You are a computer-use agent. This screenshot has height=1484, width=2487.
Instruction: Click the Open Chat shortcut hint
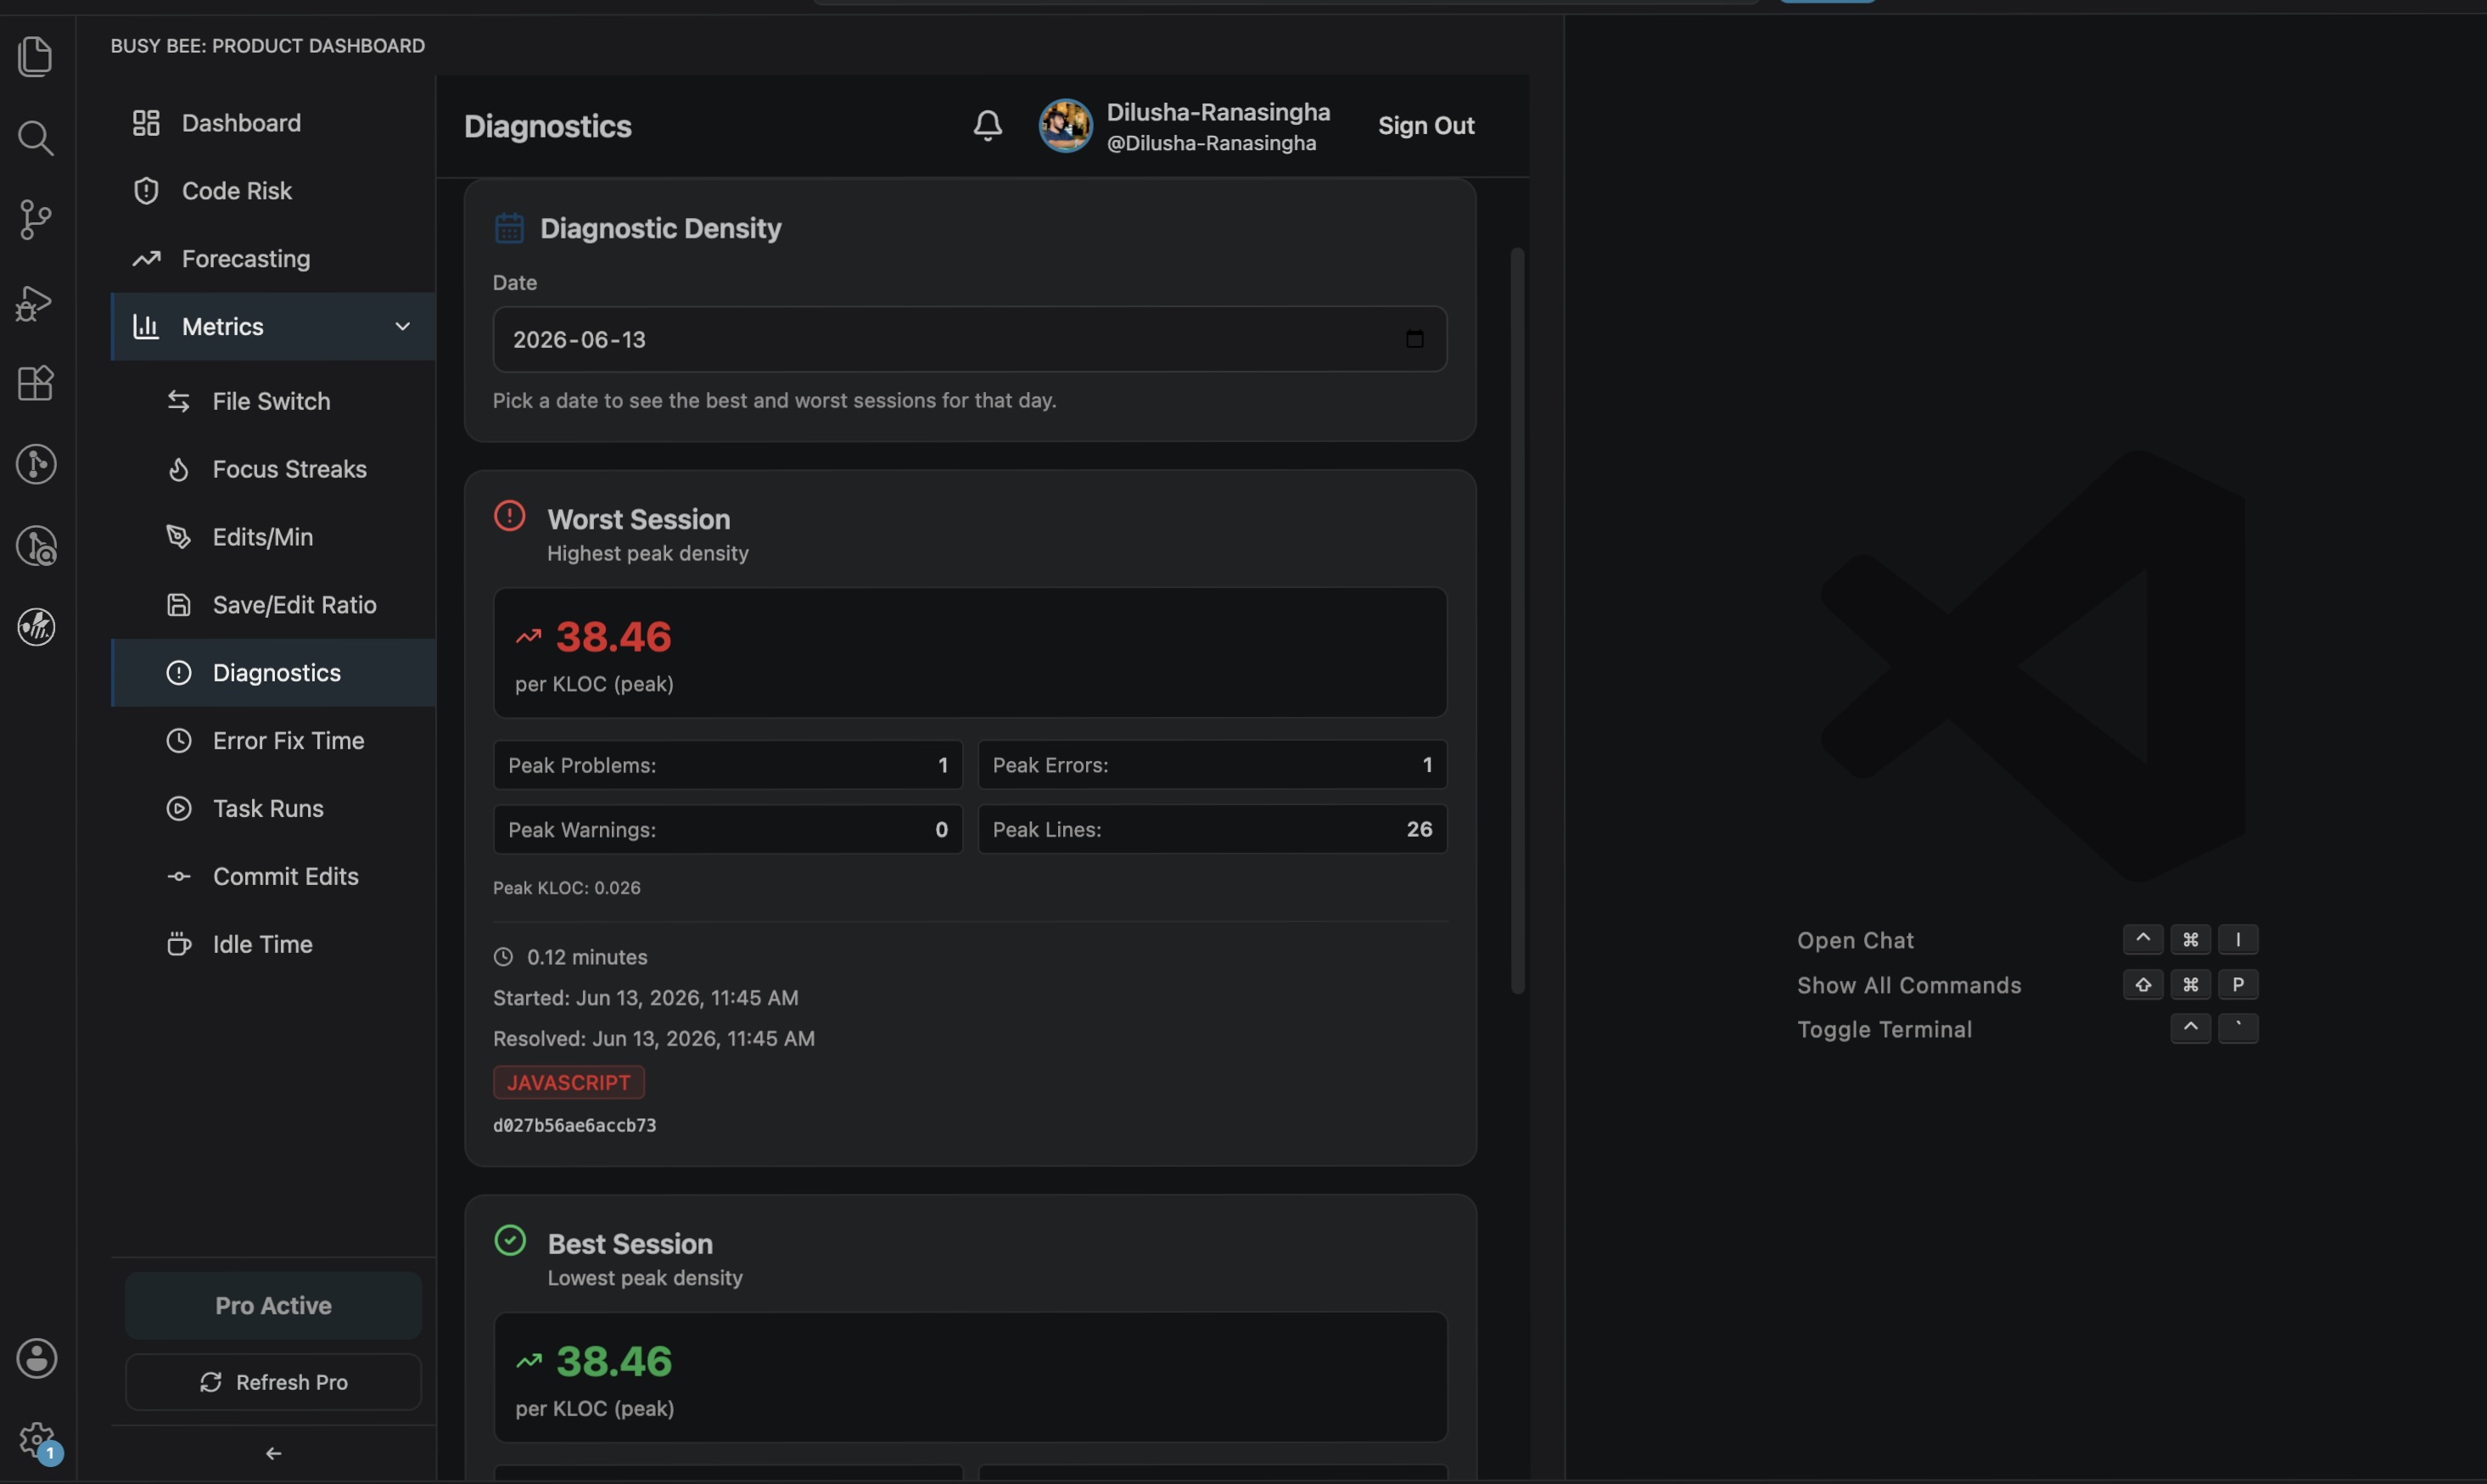[1855, 940]
